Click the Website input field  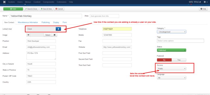coord(117,47)
